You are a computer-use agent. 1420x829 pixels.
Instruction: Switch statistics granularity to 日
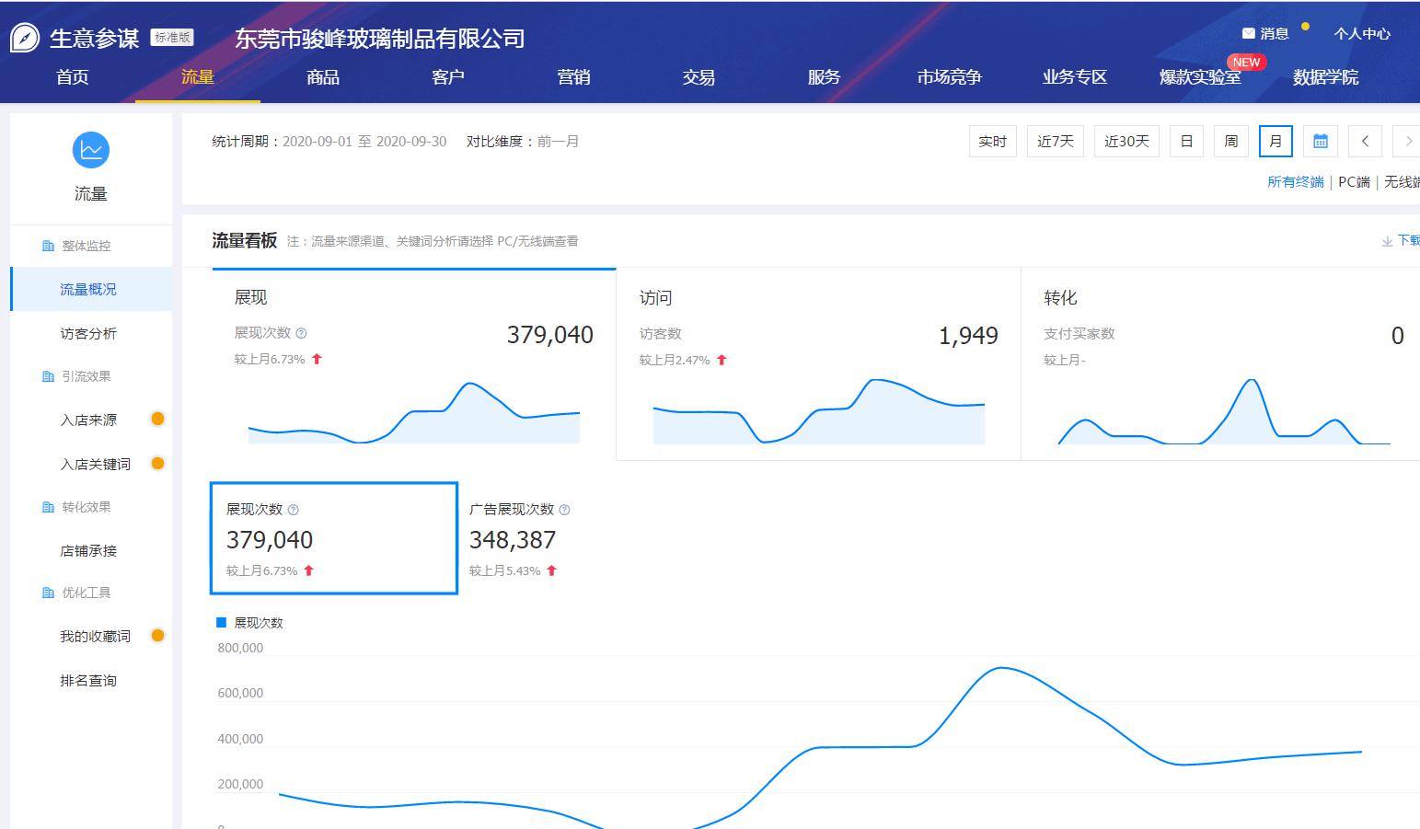click(1186, 141)
